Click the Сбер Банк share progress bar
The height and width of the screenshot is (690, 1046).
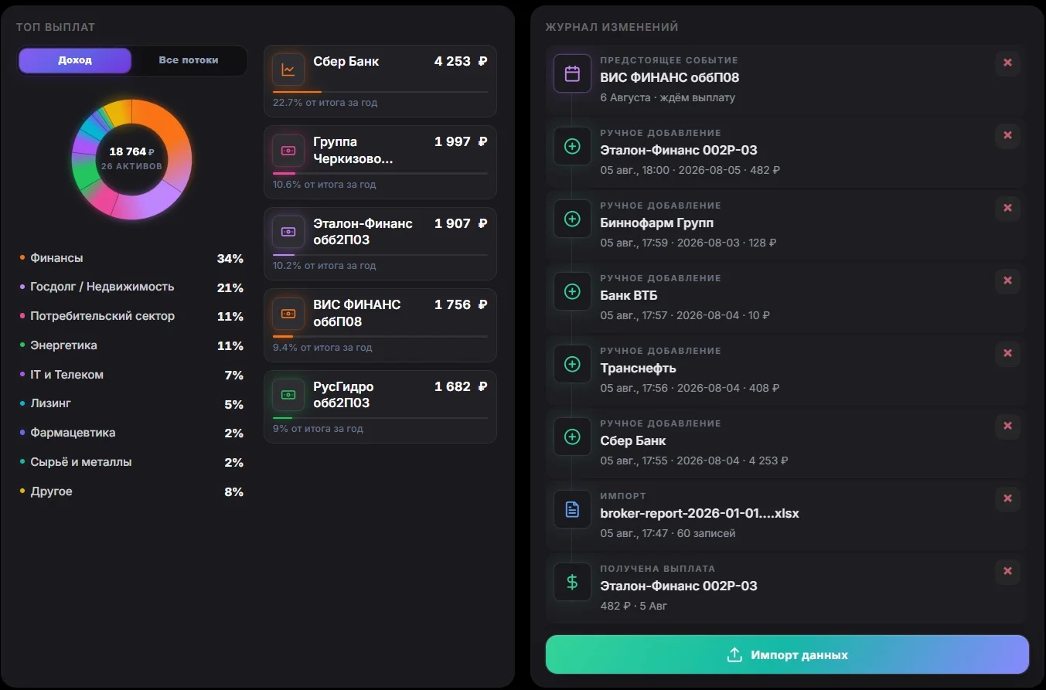coord(380,92)
